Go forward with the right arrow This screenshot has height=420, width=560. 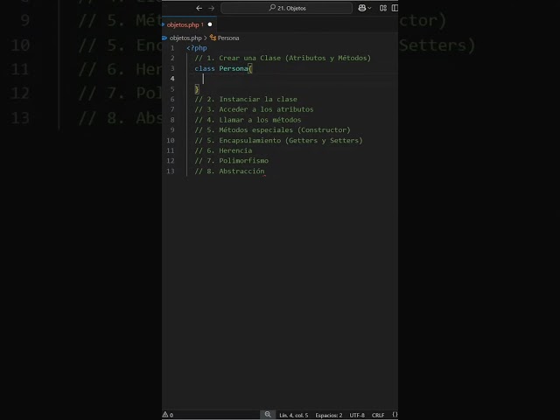[x=212, y=8]
